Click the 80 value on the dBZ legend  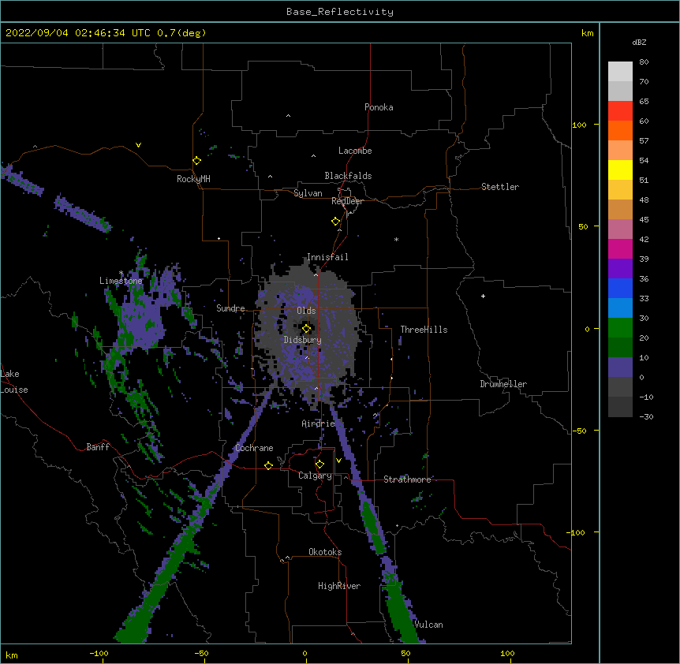click(x=644, y=62)
